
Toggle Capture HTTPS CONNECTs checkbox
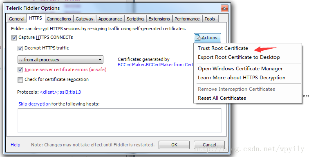[x=14, y=38]
